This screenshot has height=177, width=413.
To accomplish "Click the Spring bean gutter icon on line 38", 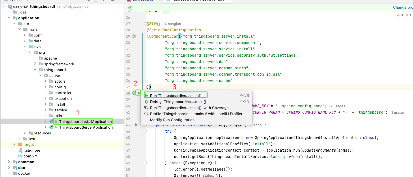I will (x=134, y=93).
